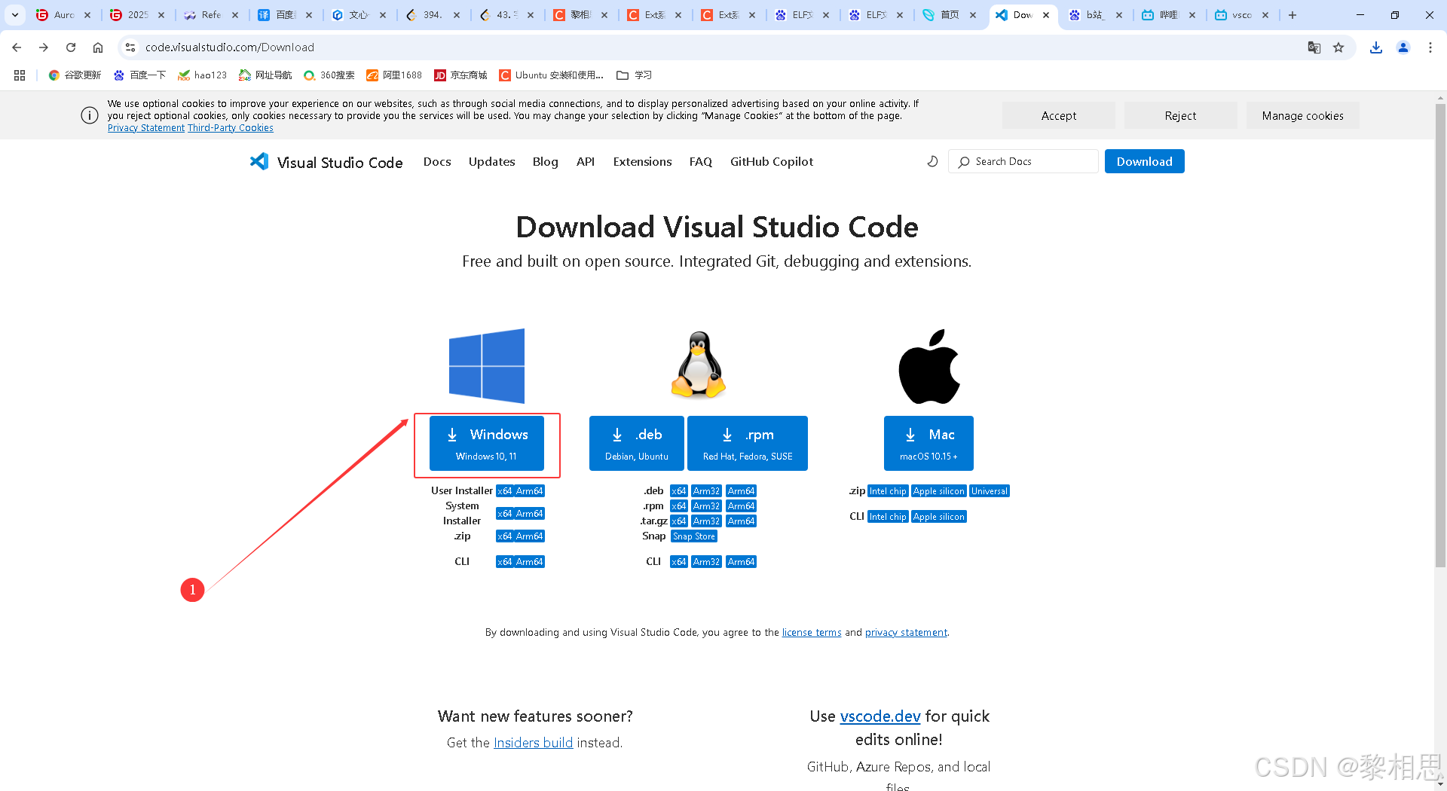Screen dimensions: 1447x791
Task: Click the browser back arrow
Action: click(x=17, y=47)
